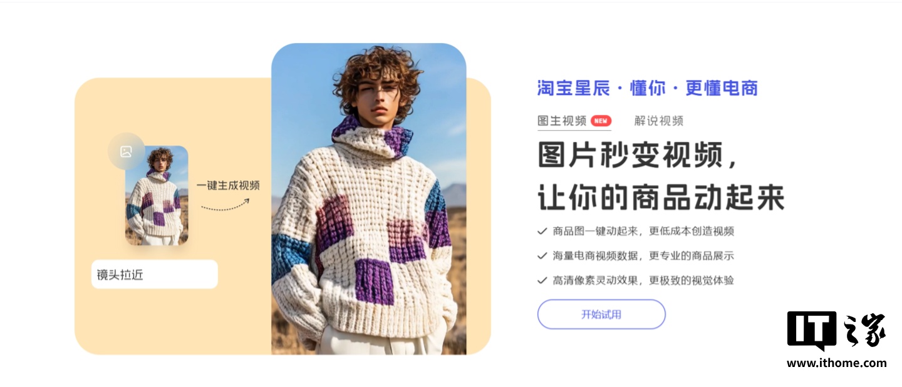Click the checkmark beside 高清像素灵动效果

(542, 281)
